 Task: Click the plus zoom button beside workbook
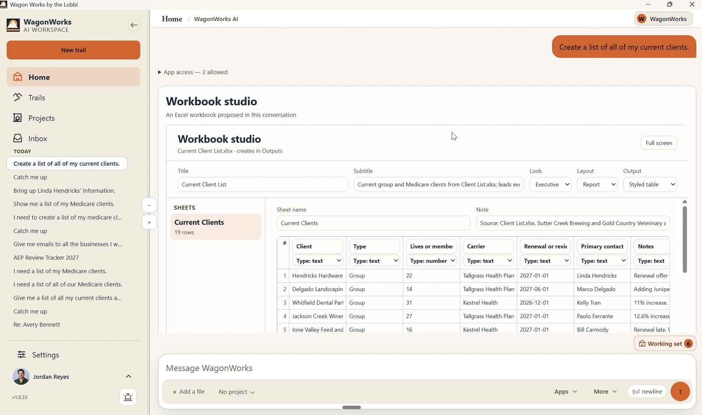click(x=149, y=222)
